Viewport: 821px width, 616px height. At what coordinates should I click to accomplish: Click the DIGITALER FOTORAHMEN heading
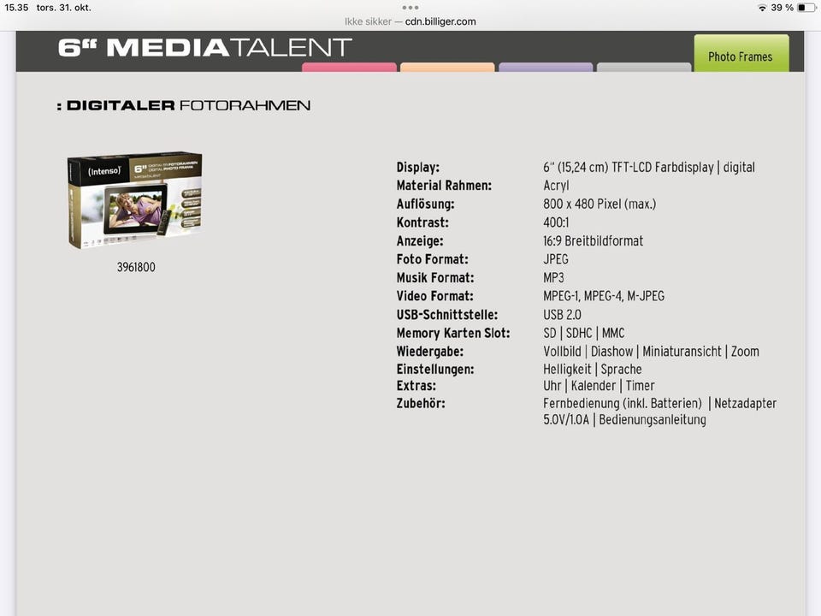184,105
